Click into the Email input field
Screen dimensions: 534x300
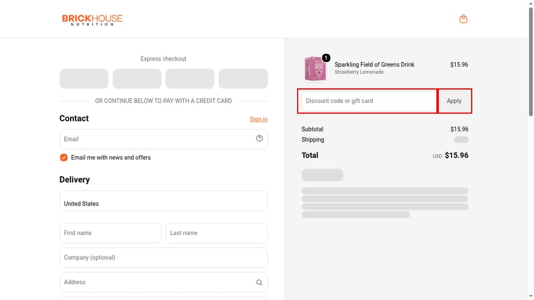pyautogui.click(x=164, y=139)
